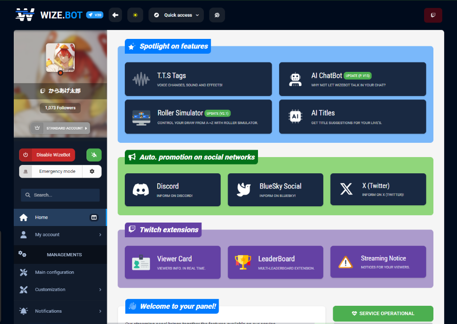Click the crown icon beside Standard Account

tap(37, 128)
